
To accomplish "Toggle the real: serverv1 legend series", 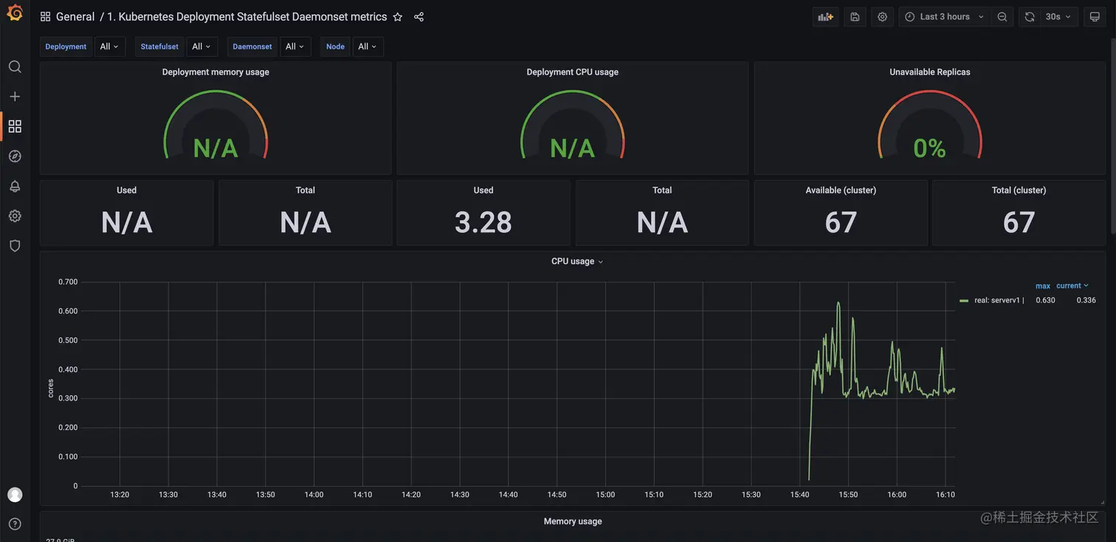I will click(x=999, y=300).
